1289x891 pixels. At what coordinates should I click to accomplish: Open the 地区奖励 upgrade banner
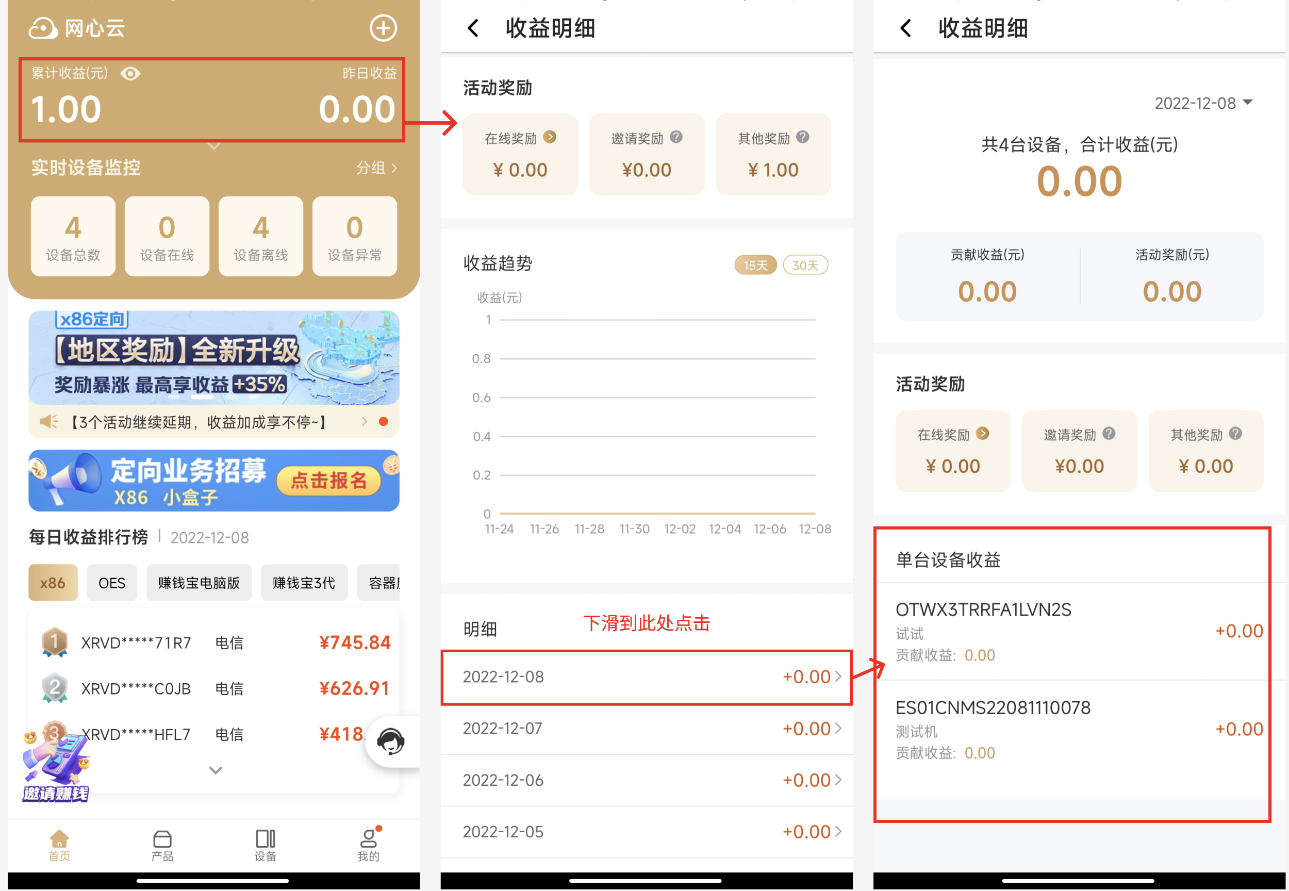pyautogui.click(x=214, y=358)
